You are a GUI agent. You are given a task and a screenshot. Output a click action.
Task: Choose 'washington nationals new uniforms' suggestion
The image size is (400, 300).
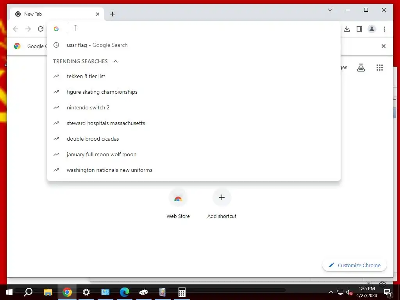coord(194,170)
